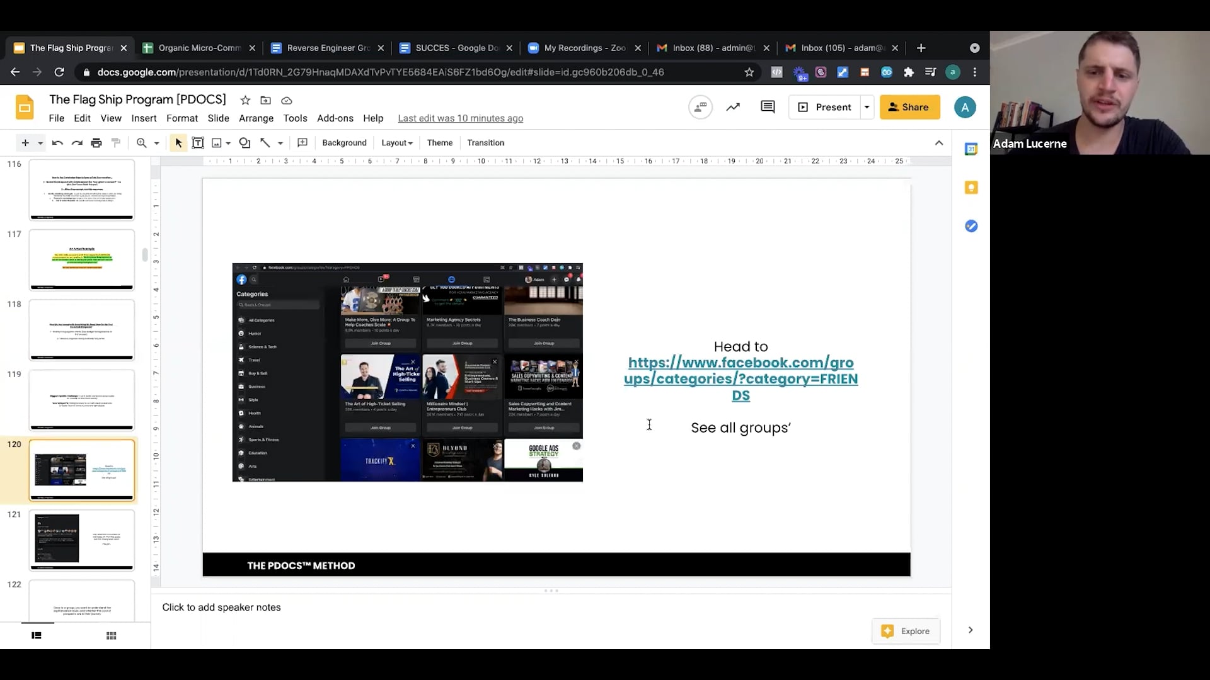Viewport: 1210px width, 680px height.
Task: Open comment history icon
Action: (768, 107)
